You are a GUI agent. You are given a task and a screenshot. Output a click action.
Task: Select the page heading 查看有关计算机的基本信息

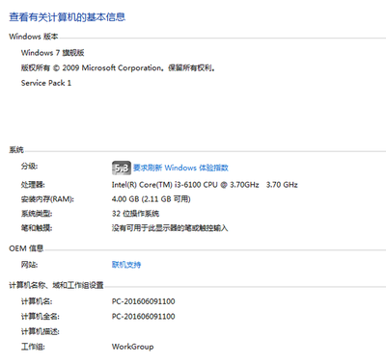coord(67,17)
